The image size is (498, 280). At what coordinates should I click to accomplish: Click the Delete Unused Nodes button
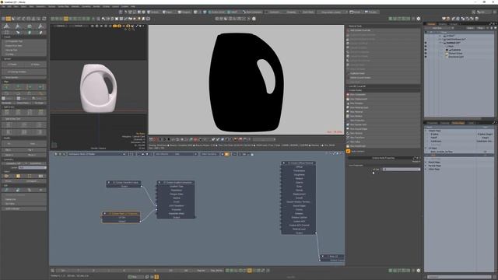point(384,78)
